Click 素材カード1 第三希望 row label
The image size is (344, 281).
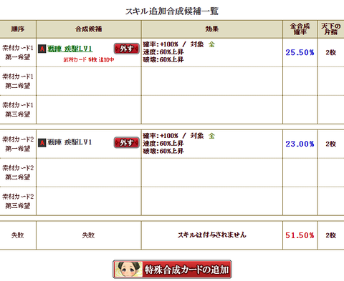click(18, 109)
